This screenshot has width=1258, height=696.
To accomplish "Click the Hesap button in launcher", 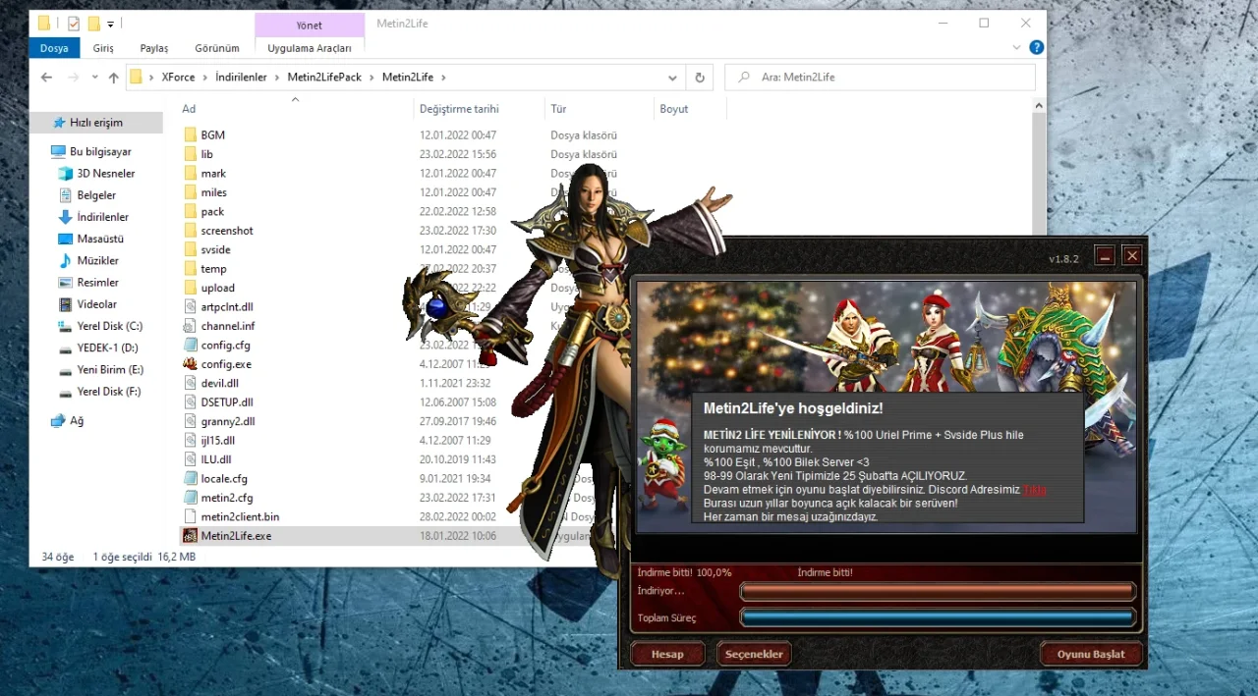I will (x=667, y=654).
